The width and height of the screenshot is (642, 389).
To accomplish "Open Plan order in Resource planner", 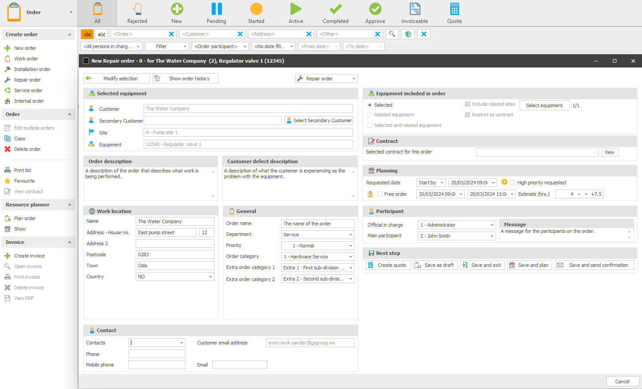I will 25,218.
